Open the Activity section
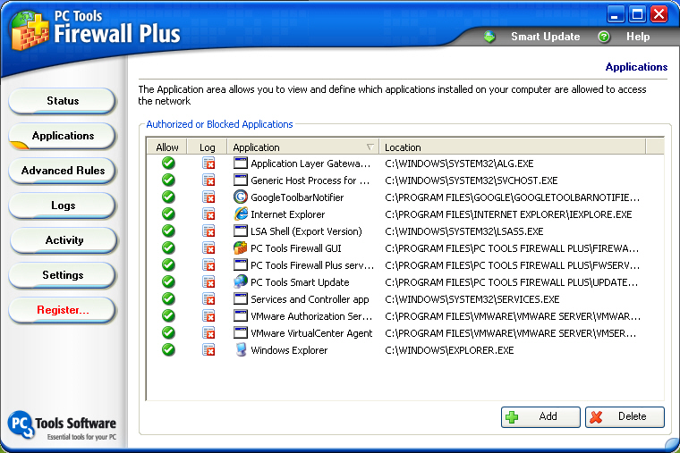 (x=64, y=240)
